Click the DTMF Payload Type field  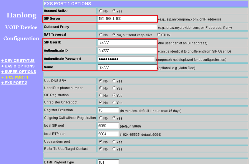[108, 162]
